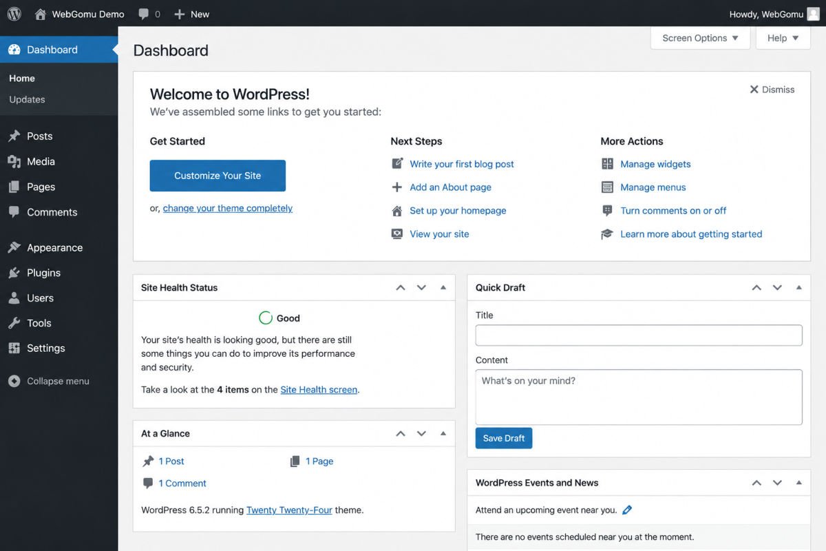Viewport: 826px width, 551px height.
Task: Click Howdy, WebGomu account text
Action: (x=765, y=14)
